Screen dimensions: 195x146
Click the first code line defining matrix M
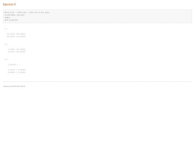point(27,12)
